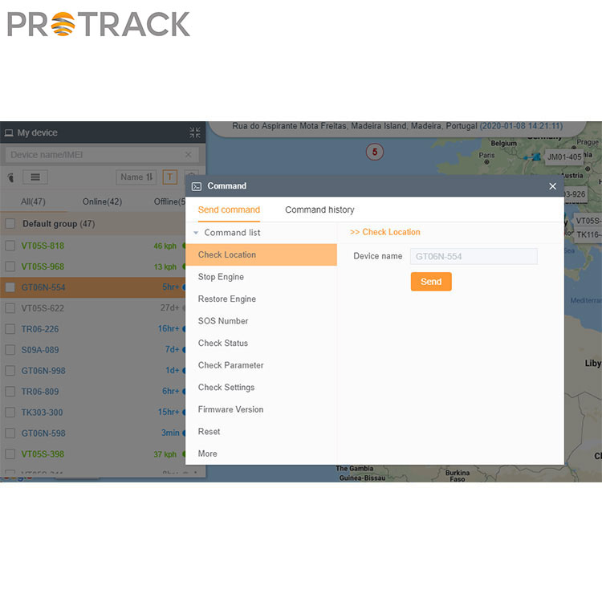The width and height of the screenshot is (602, 602).
Task: Select device VT05S-968 in list
Action: point(43,266)
